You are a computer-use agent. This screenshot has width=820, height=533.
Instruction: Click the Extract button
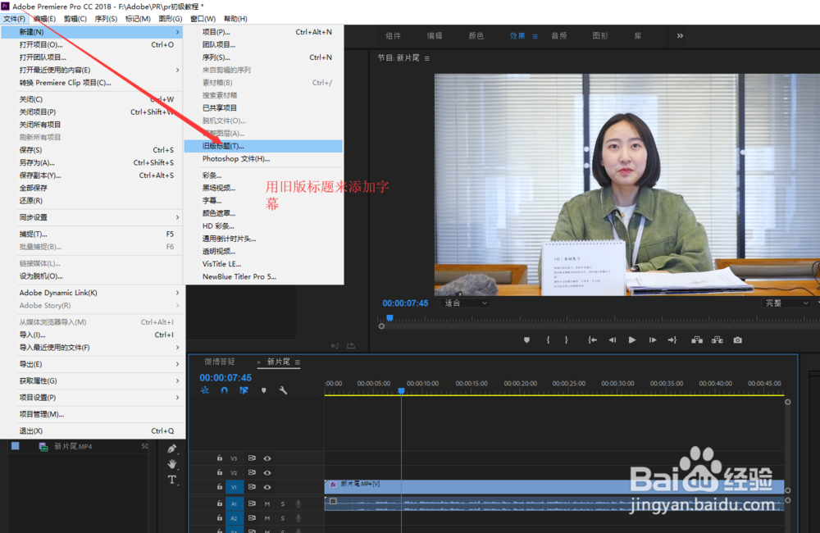tap(717, 340)
